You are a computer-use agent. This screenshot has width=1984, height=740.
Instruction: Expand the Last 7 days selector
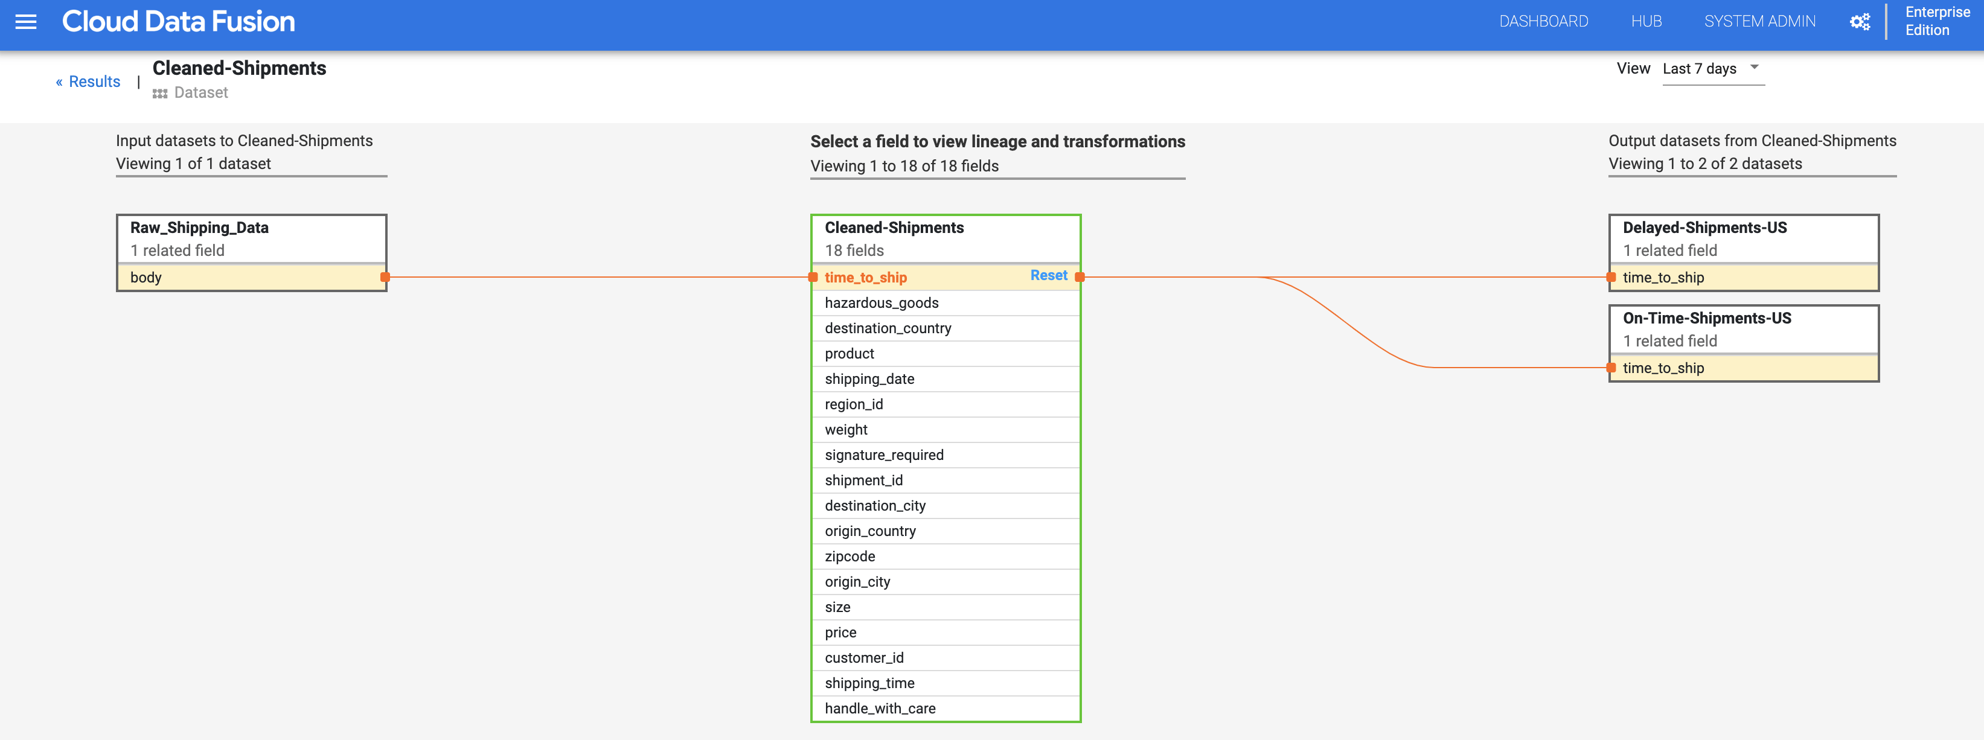click(x=1698, y=69)
